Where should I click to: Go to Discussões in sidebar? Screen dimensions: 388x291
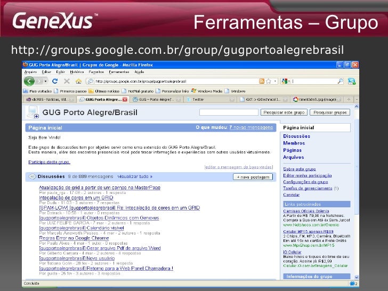296,136
